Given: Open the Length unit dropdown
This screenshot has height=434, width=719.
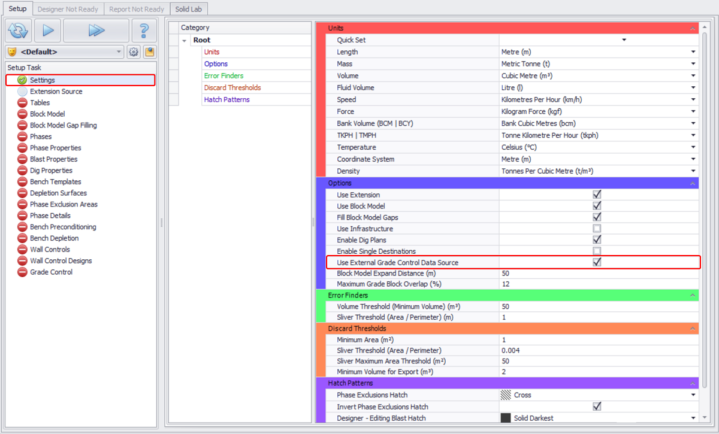Looking at the screenshot, I should click(x=693, y=52).
